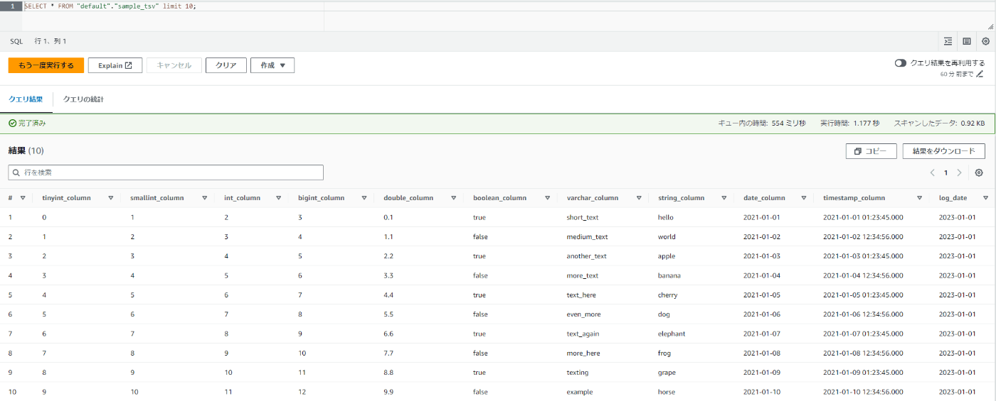
Task: Click cell even_more
Action: click(x=585, y=314)
